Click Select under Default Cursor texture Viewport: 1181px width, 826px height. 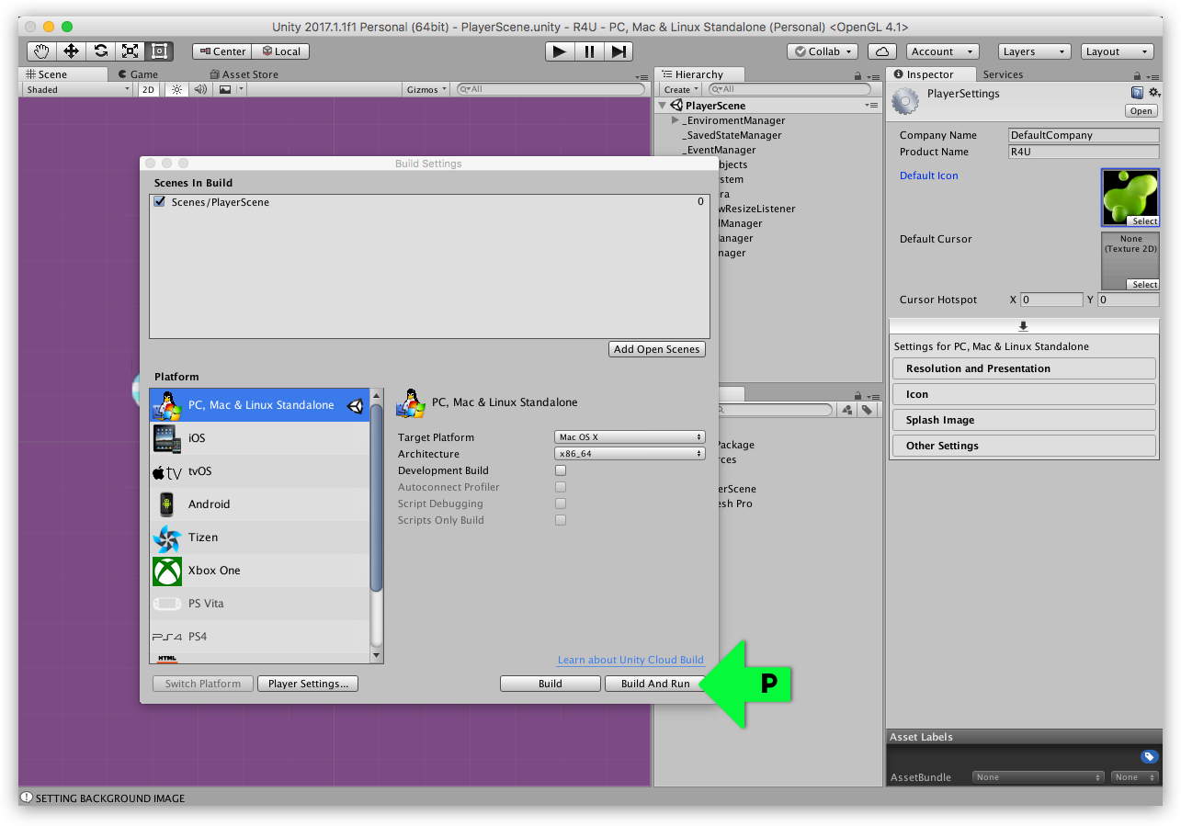click(1144, 285)
